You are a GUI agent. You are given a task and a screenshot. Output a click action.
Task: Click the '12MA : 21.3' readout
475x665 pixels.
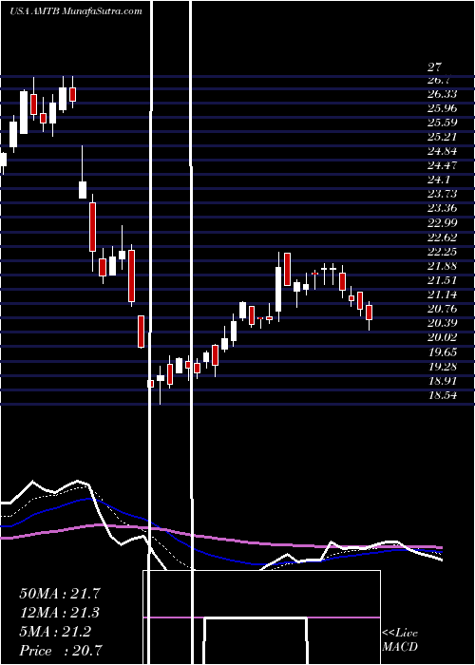click(62, 613)
